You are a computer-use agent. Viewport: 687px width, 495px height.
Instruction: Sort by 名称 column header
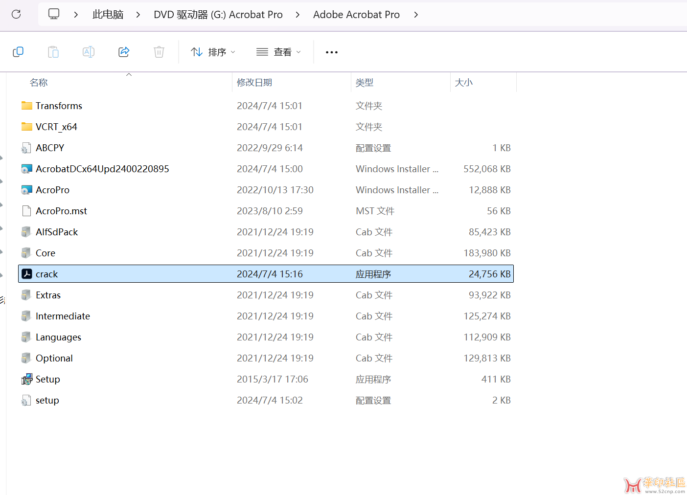(x=39, y=82)
